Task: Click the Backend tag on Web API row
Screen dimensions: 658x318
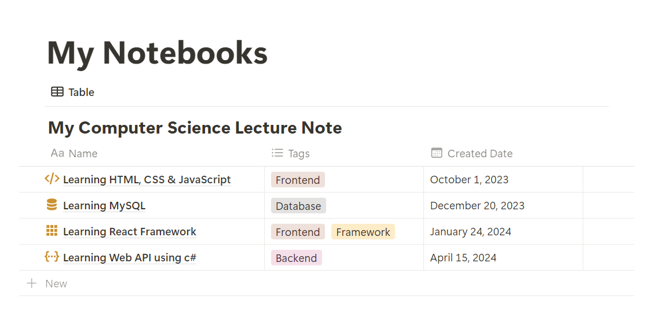Action: (297, 258)
